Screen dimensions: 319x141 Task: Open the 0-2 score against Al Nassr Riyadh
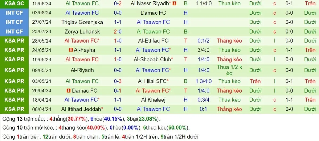pos(118,3)
